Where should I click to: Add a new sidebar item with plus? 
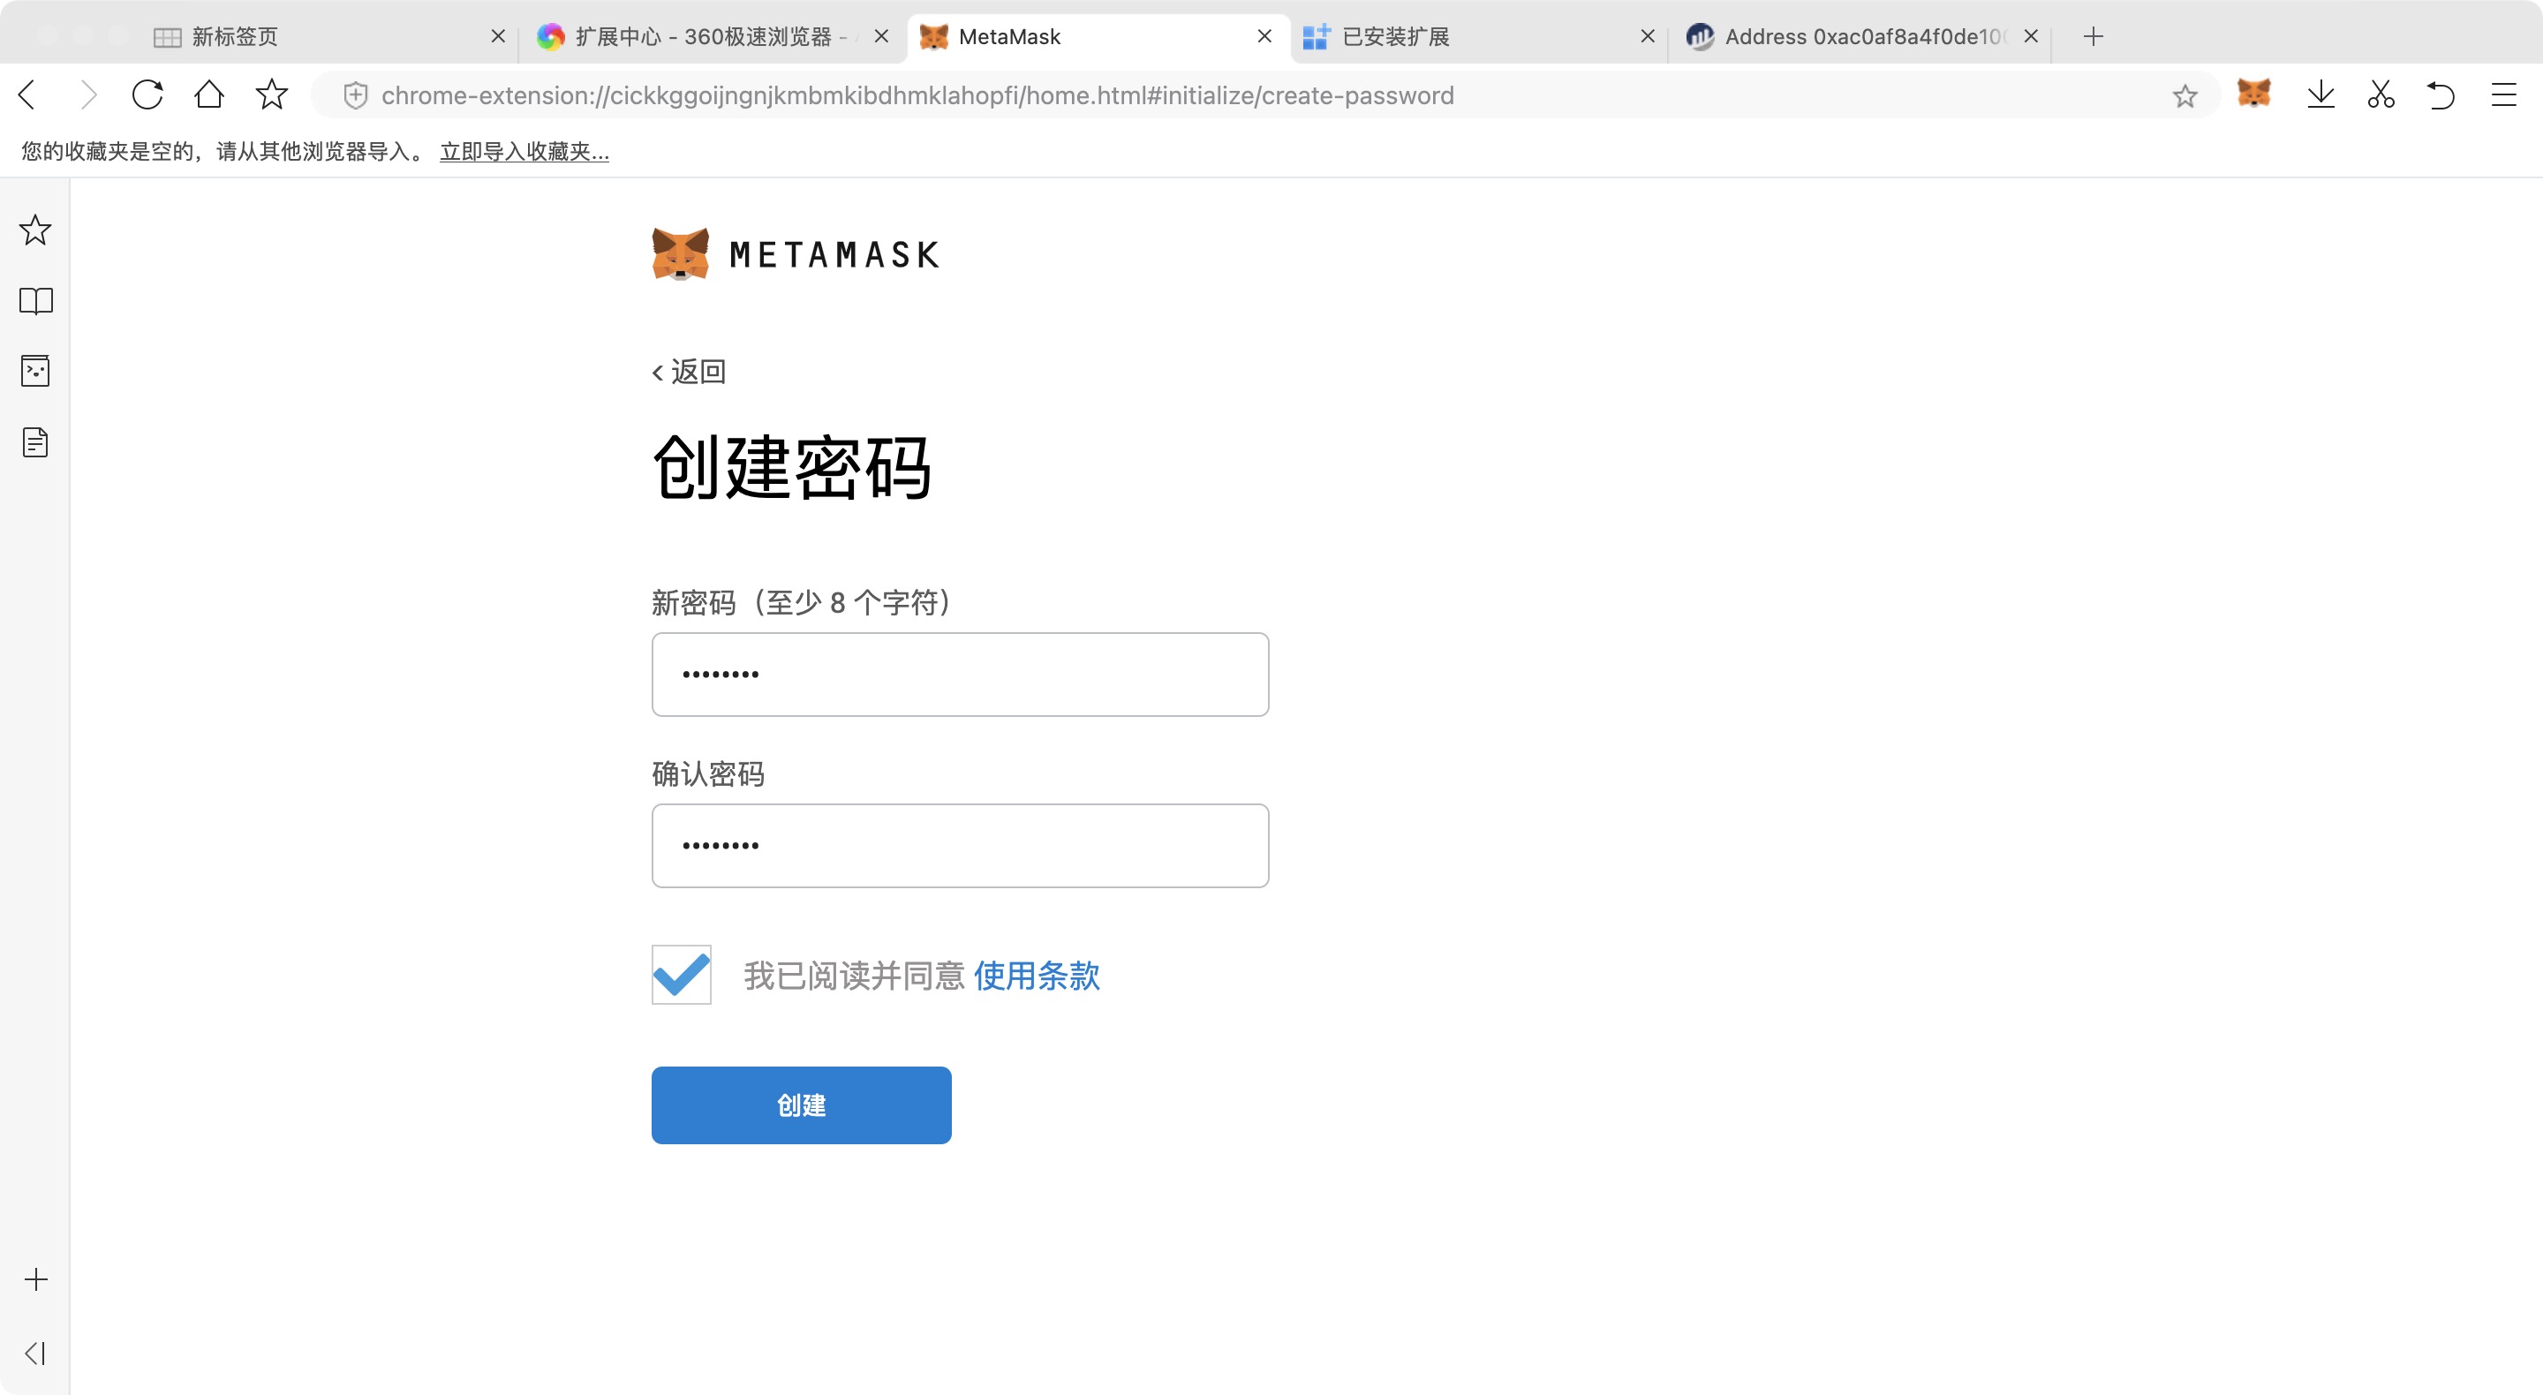[35, 1279]
